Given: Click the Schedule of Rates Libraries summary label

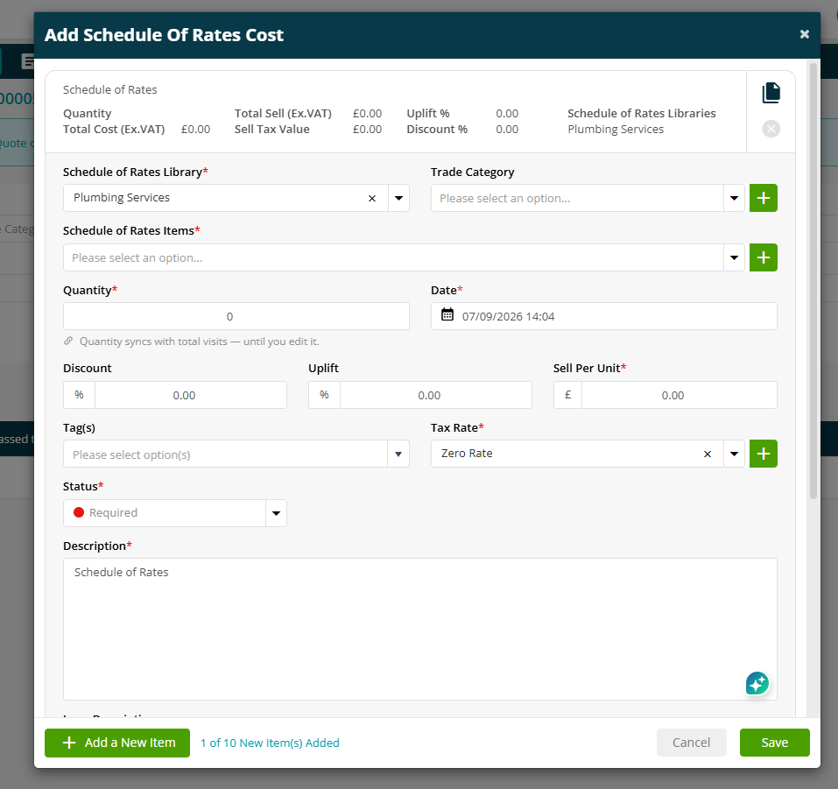Looking at the screenshot, I should pos(641,113).
